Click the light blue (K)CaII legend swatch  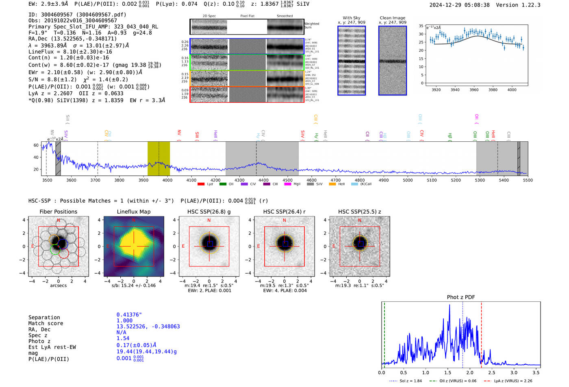(355, 184)
